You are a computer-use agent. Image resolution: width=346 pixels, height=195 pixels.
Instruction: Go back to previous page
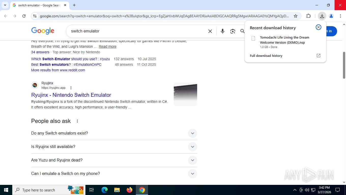6,16
